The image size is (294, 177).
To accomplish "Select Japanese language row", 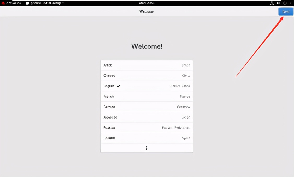I will click(147, 117).
